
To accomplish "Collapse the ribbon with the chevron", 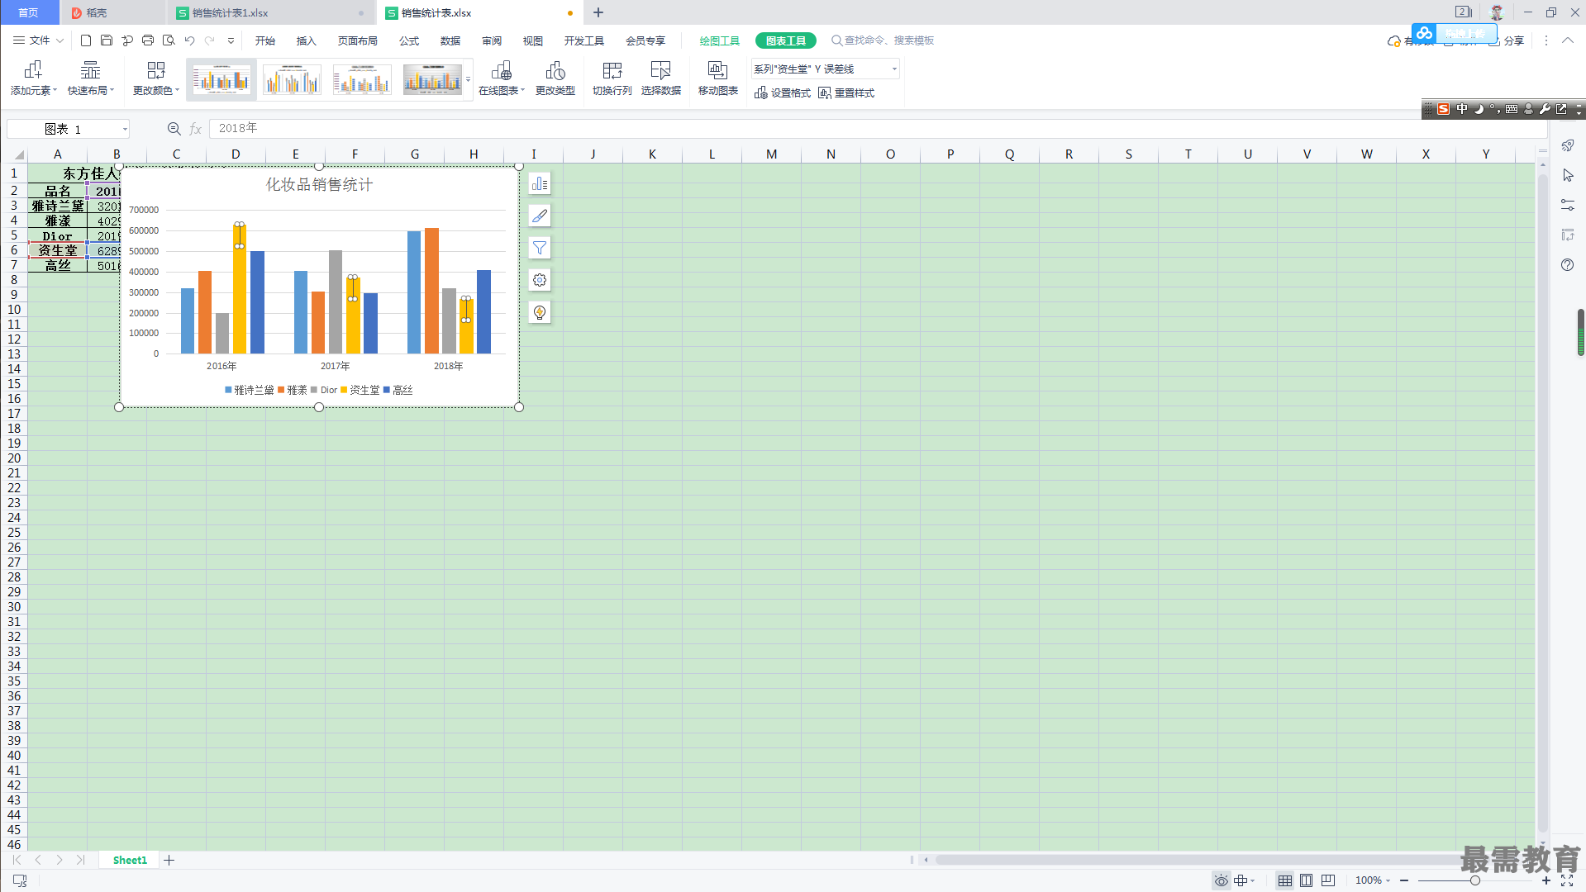I will click(1567, 40).
